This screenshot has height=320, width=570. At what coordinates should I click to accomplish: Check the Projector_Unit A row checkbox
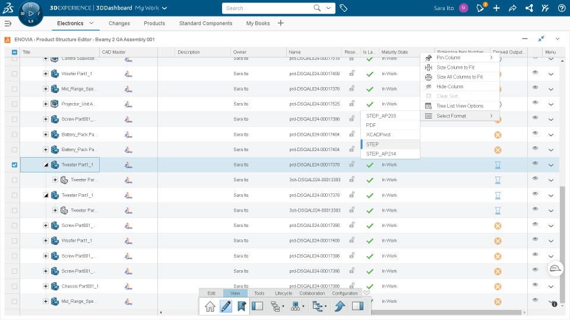14,104
